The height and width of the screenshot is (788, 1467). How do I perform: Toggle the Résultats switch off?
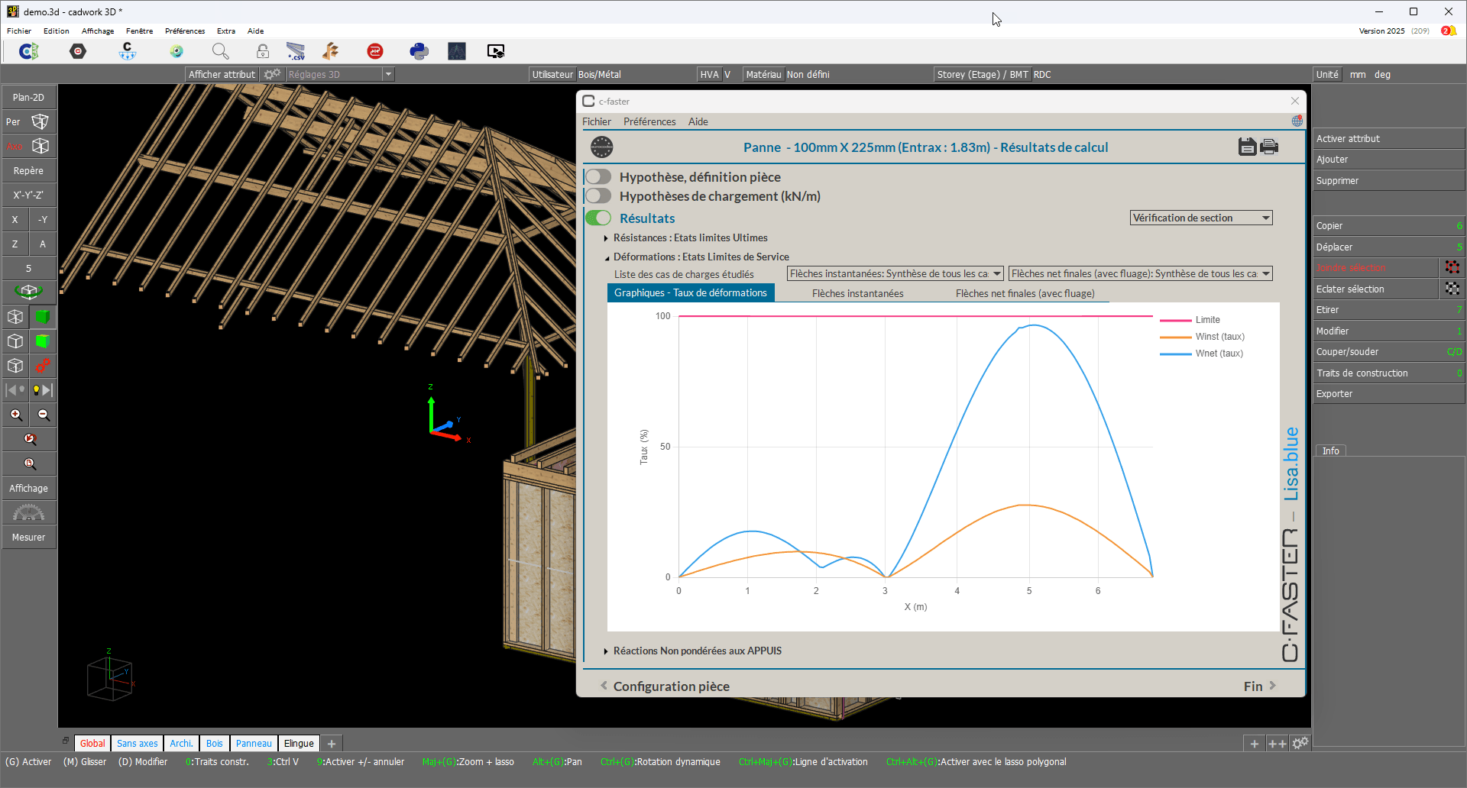598,218
